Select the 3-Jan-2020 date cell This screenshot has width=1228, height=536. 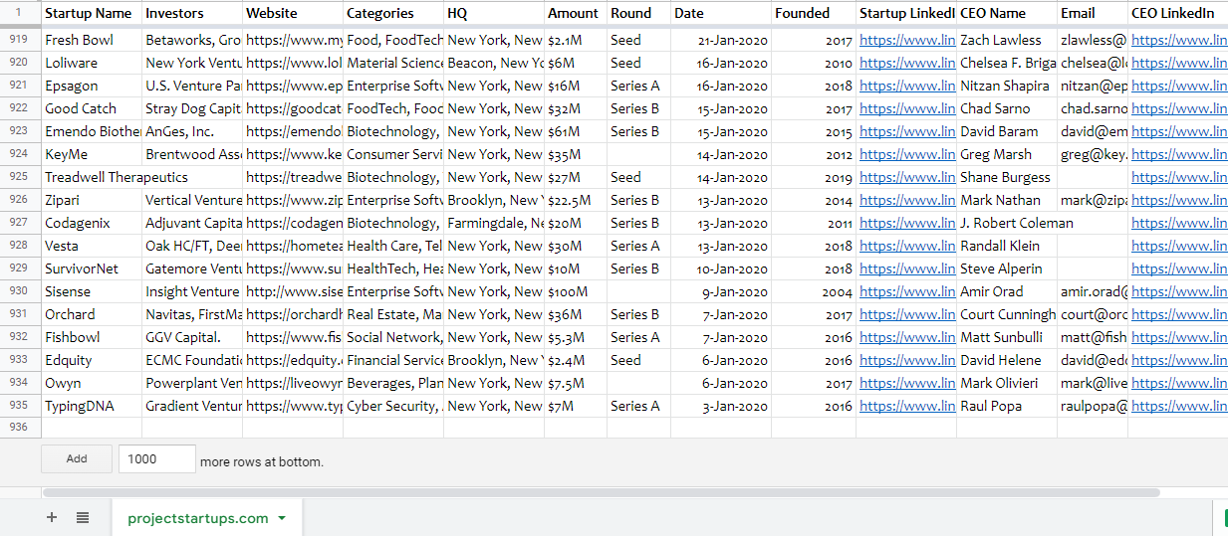[721, 406]
